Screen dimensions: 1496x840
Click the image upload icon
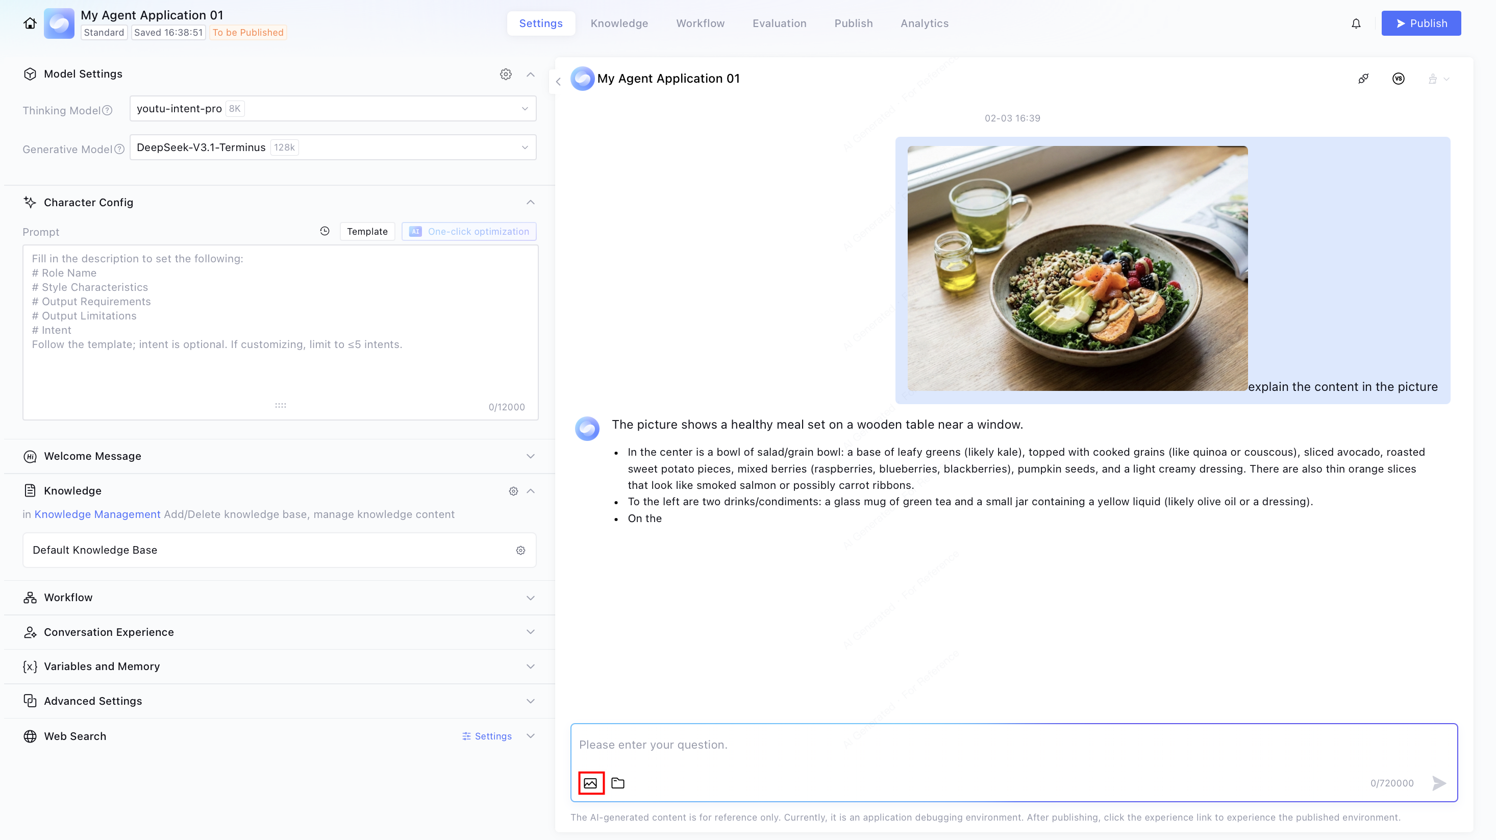point(591,783)
